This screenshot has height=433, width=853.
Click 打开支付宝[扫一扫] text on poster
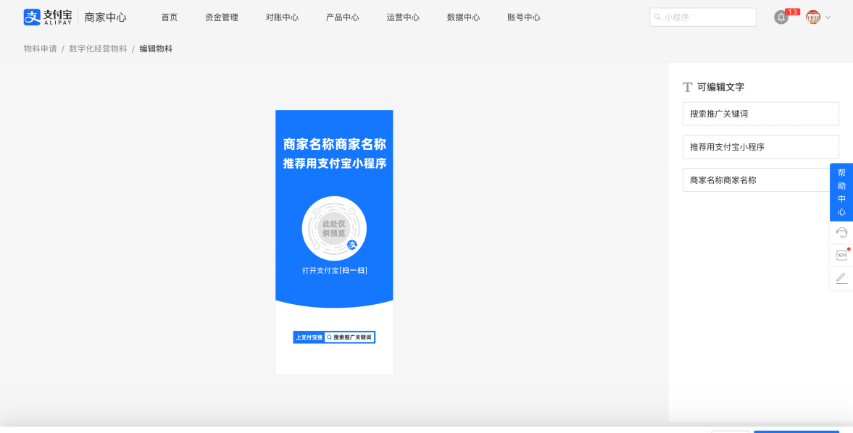(335, 270)
